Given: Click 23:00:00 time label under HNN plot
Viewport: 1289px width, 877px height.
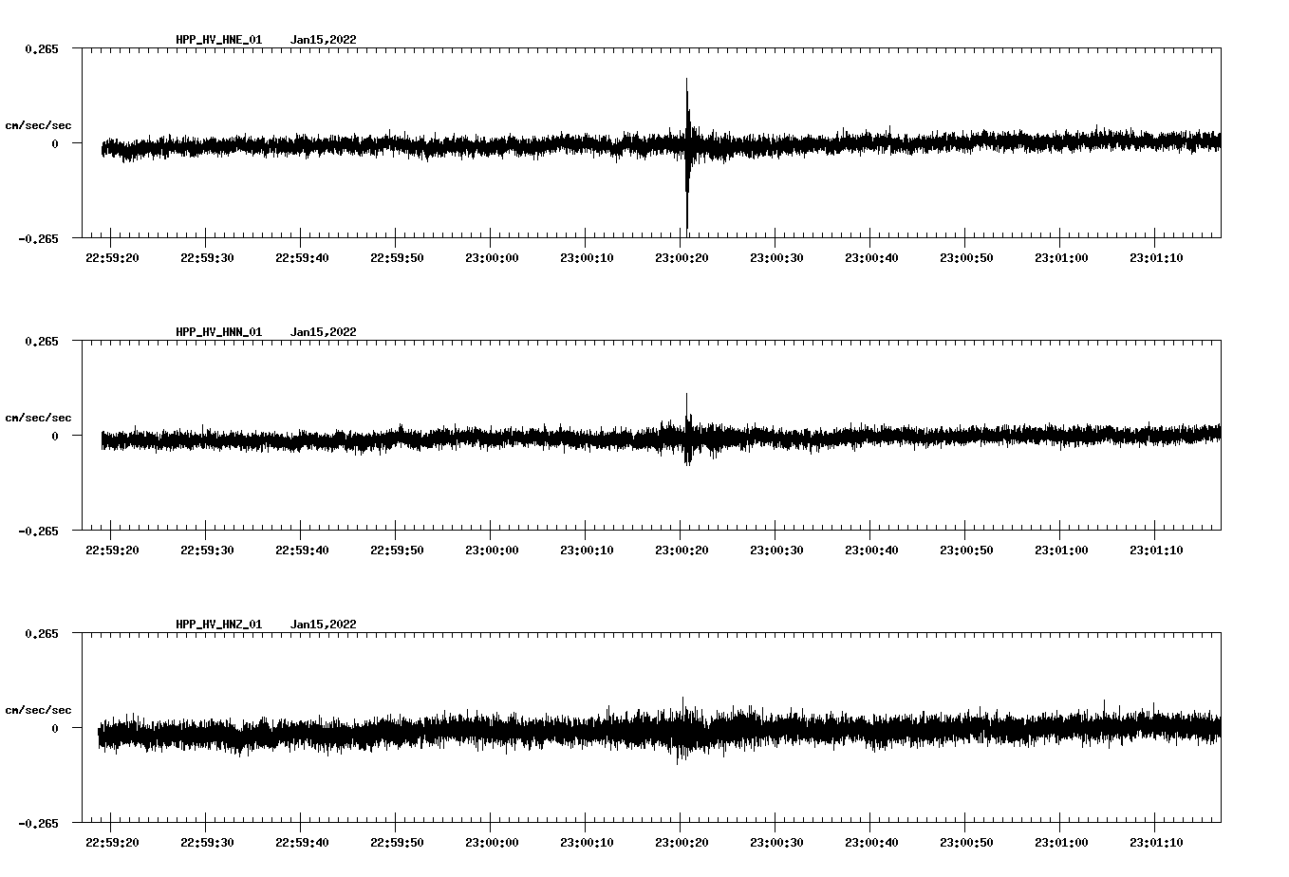Looking at the screenshot, I should pos(492,550).
